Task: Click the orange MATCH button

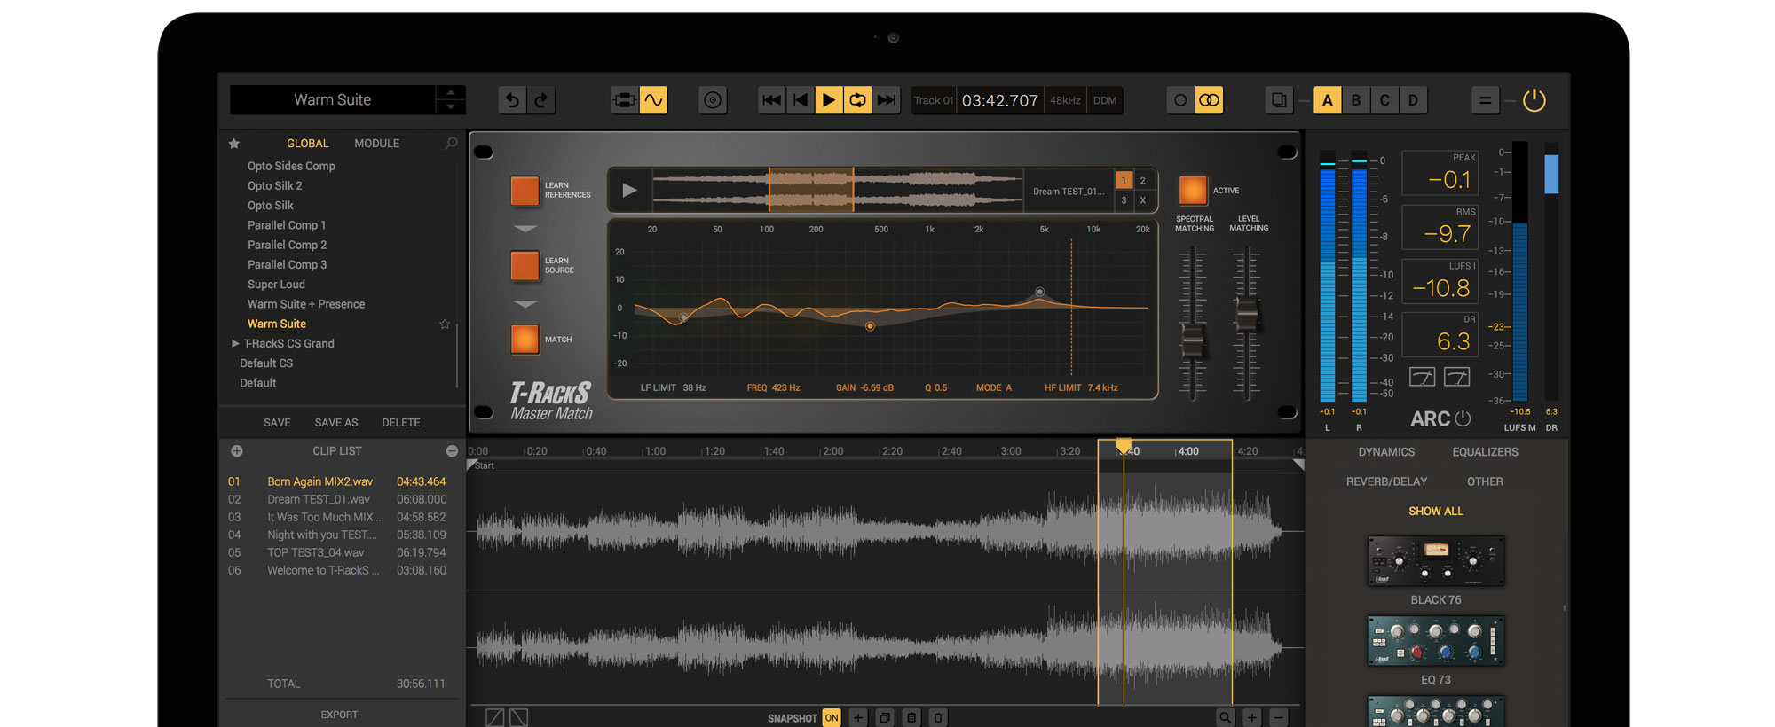Action: 525,340
